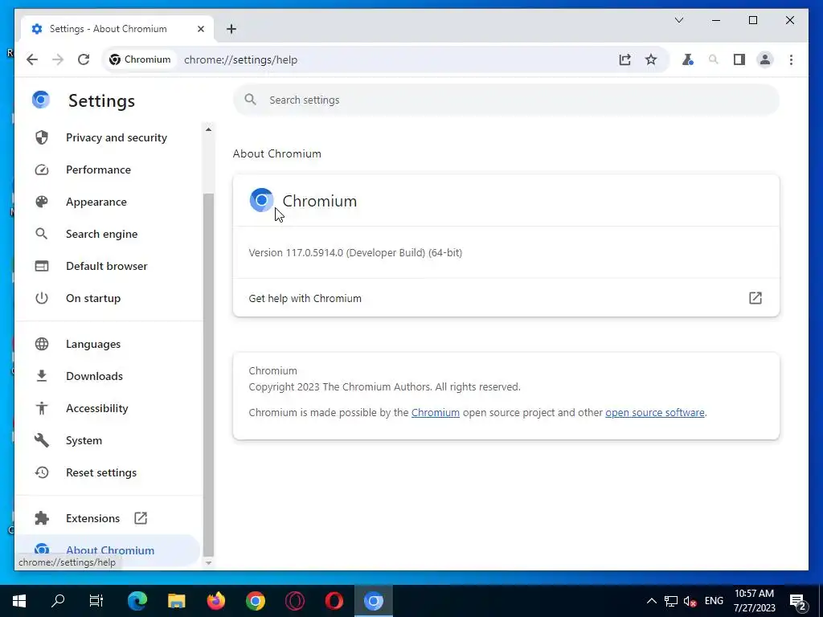
Task: Click the Chromium logo in About card
Action: click(261, 200)
